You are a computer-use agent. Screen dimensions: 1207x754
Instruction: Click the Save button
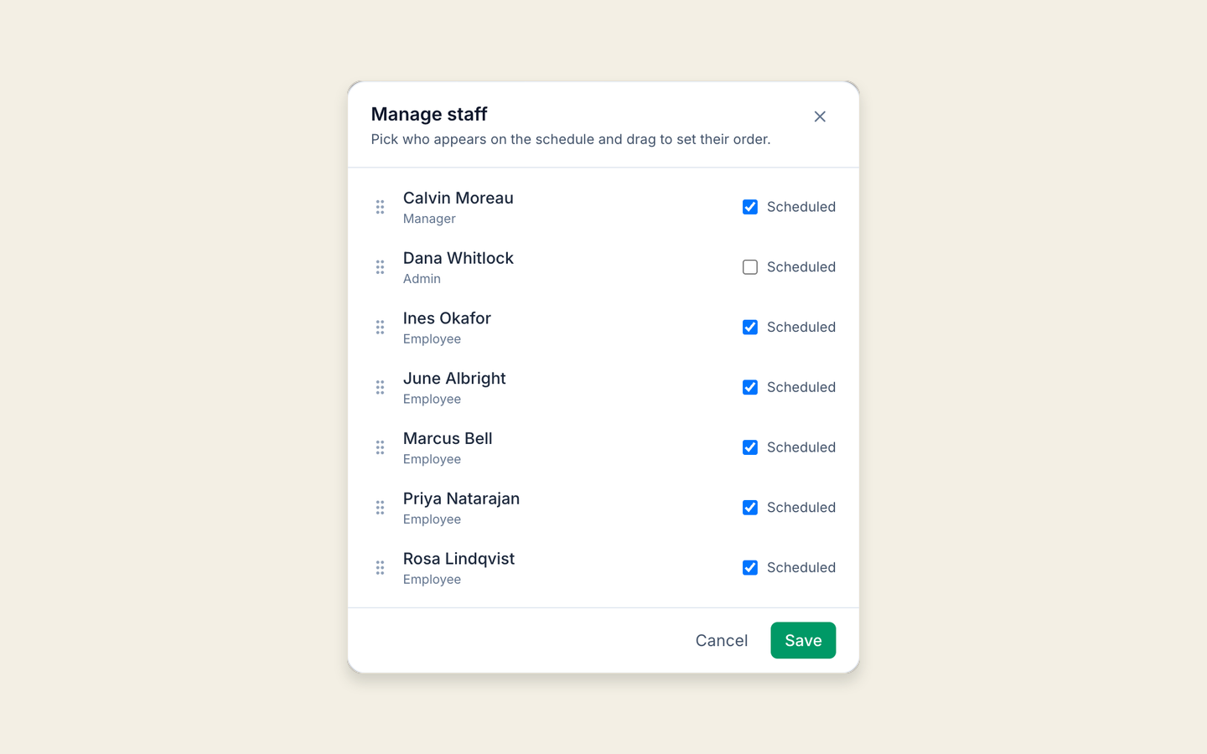point(803,640)
